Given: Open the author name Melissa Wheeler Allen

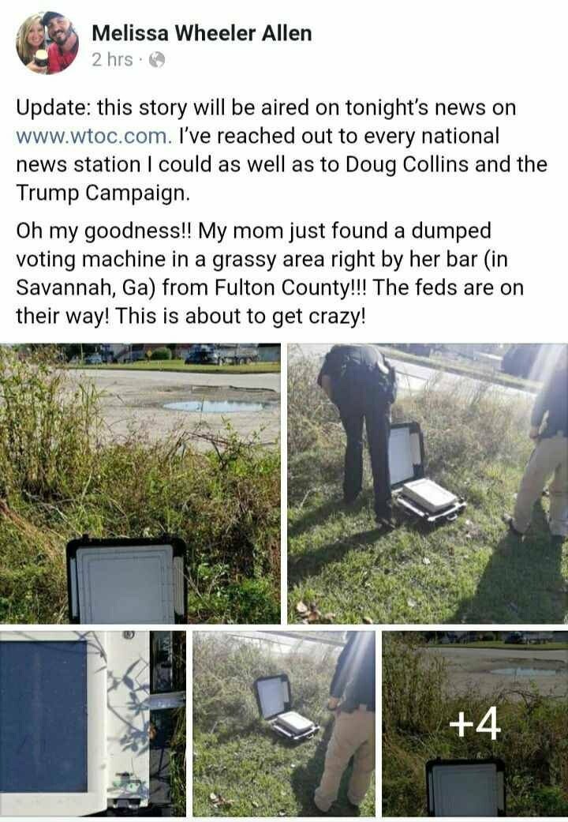Looking at the screenshot, I should [x=202, y=33].
